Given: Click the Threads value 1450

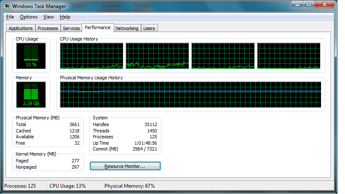Looking at the screenshot, I should 152,131.
